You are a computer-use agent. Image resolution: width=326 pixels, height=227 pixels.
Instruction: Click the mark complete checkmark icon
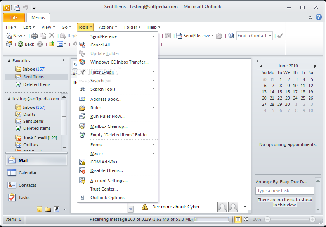(x=280, y=36)
